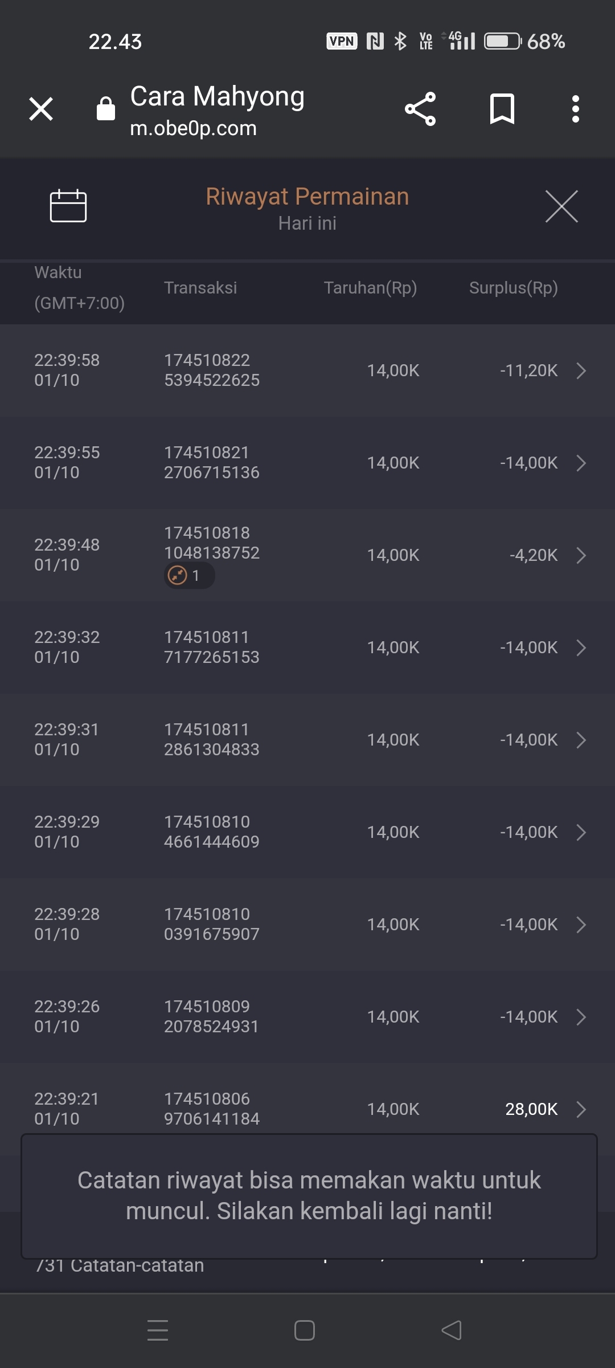Tap the Hari ini date label
Screen dimensions: 615x1368
[x=307, y=223]
